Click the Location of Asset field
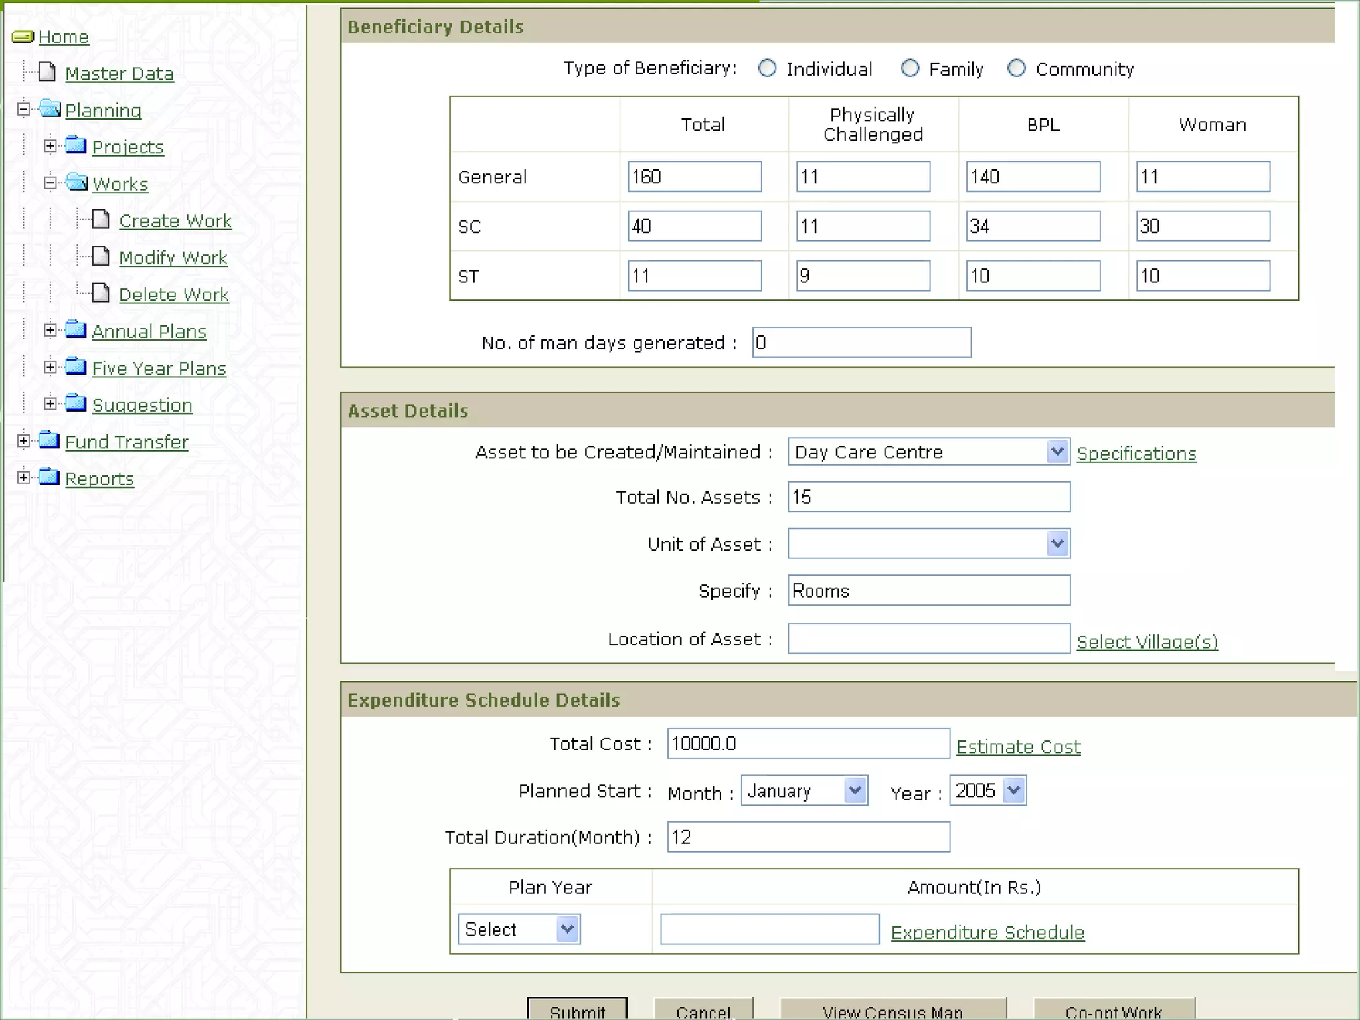Screen dimensions: 1360x1020 pos(928,639)
